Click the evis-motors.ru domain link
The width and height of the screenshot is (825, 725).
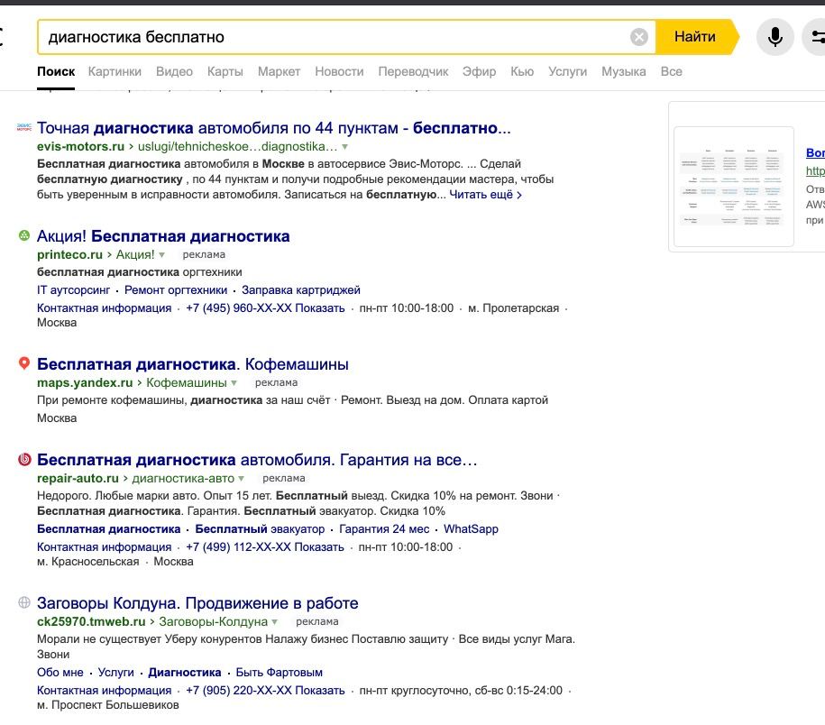tap(80, 146)
